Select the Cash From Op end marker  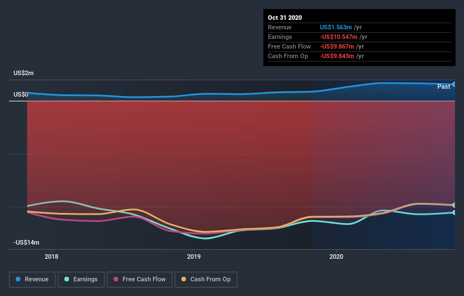coord(454,205)
